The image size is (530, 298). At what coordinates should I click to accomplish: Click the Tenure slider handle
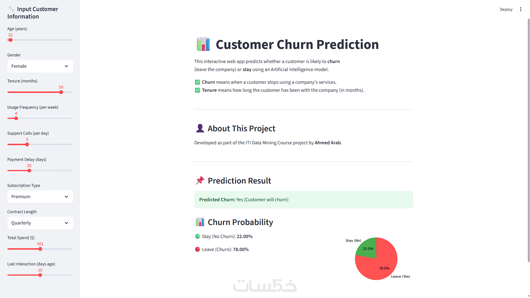tap(61, 92)
